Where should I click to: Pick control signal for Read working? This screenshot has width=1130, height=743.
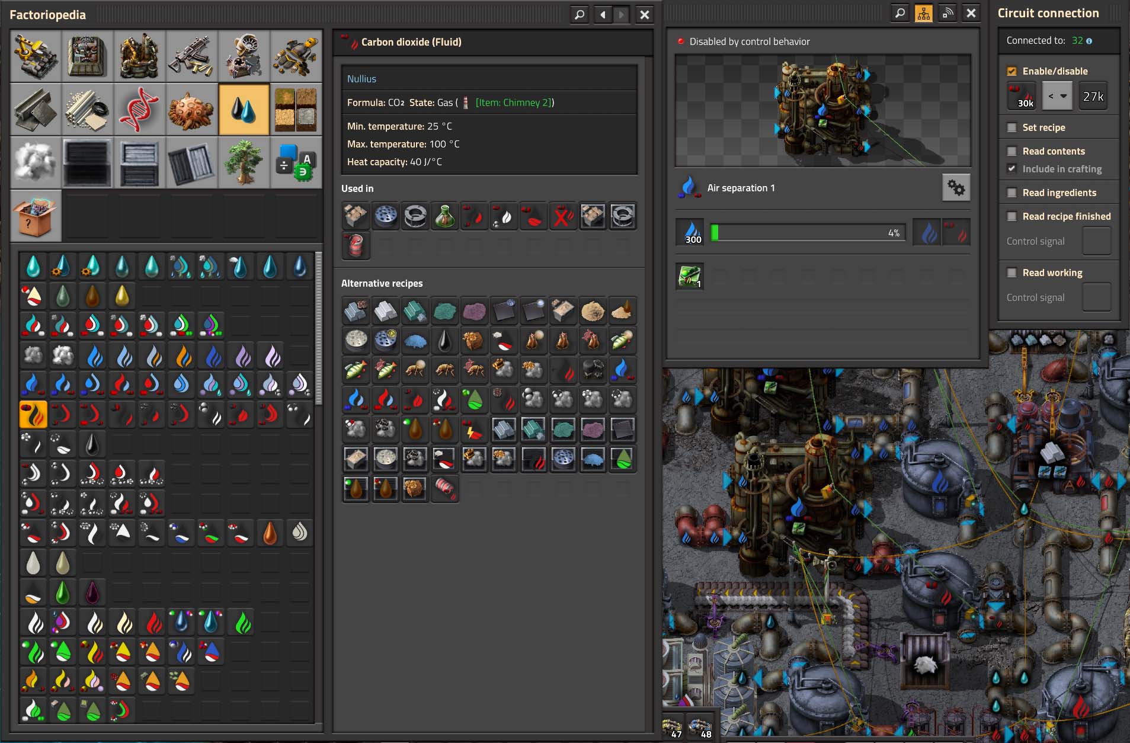pos(1096,297)
